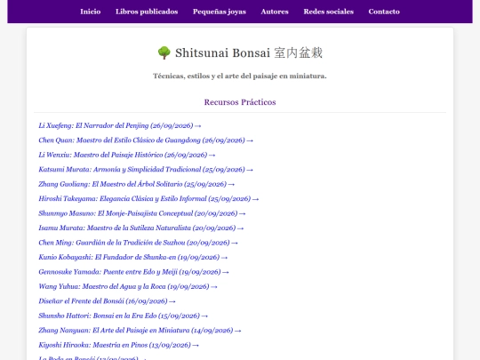Click the subtitle 'Técnicas, estilos y el arte'
480x360 pixels.
pos(240,76)
